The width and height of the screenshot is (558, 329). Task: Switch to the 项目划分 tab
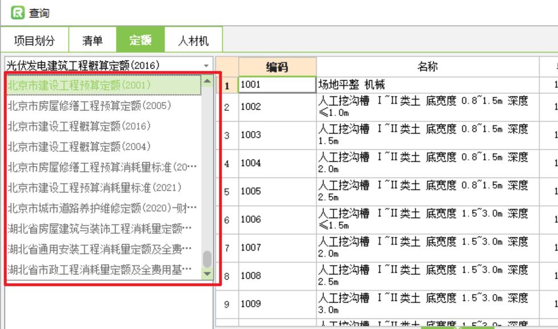pyautogui.click(x=35, y=40)
